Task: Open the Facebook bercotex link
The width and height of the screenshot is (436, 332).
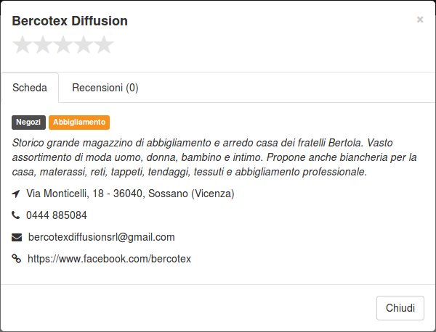Action: pos(109,259)
